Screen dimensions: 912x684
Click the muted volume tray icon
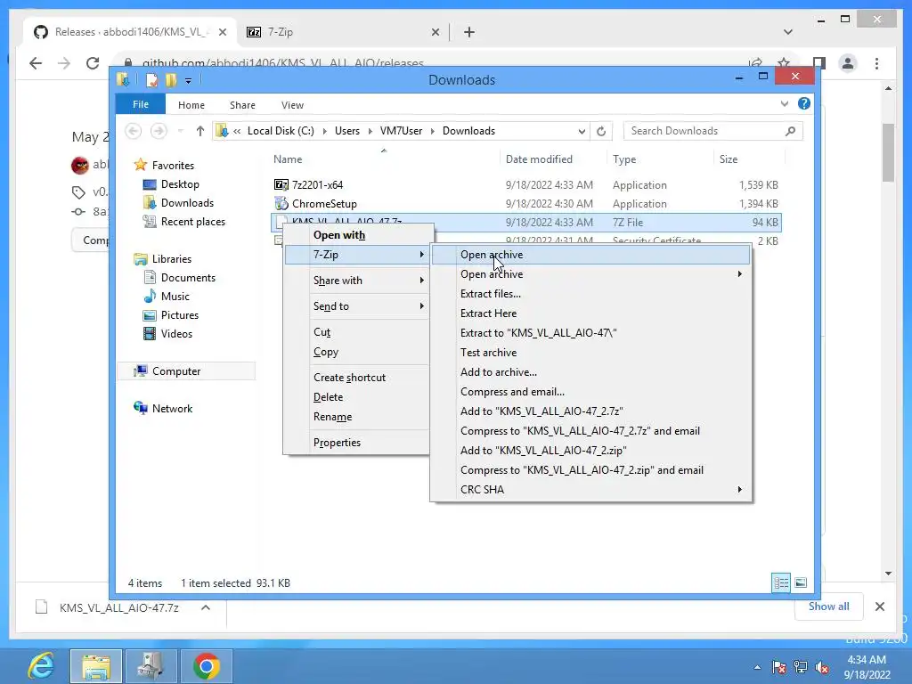click(822, 668)
